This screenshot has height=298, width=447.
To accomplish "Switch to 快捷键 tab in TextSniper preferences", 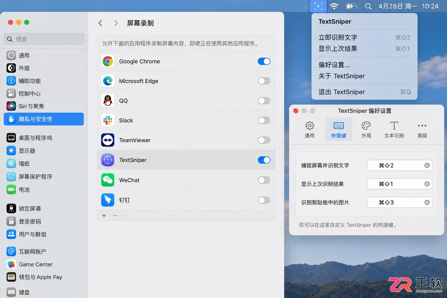I will coord(339,129).
